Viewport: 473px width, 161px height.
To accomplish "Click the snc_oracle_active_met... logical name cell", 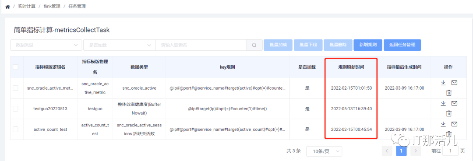I will pyautogui.click(x=50, y=88).
